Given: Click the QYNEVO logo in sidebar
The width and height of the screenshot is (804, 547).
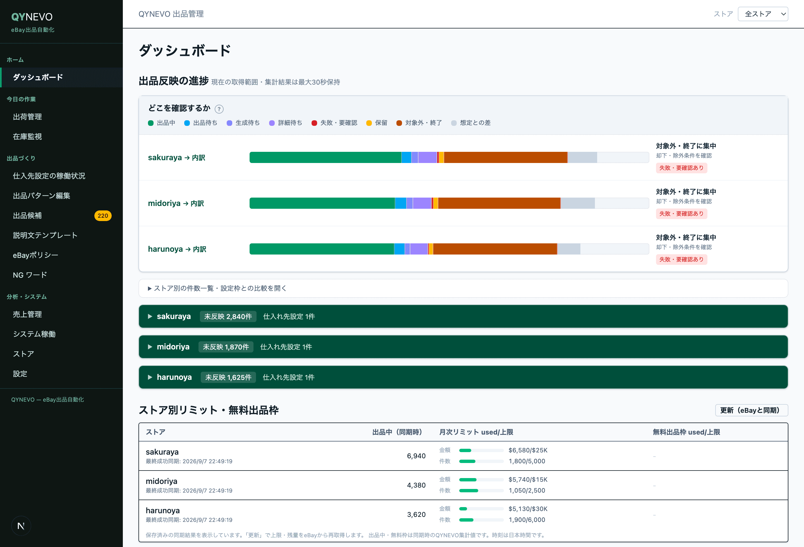Looking at the screenshot, I should pos(32,17).
